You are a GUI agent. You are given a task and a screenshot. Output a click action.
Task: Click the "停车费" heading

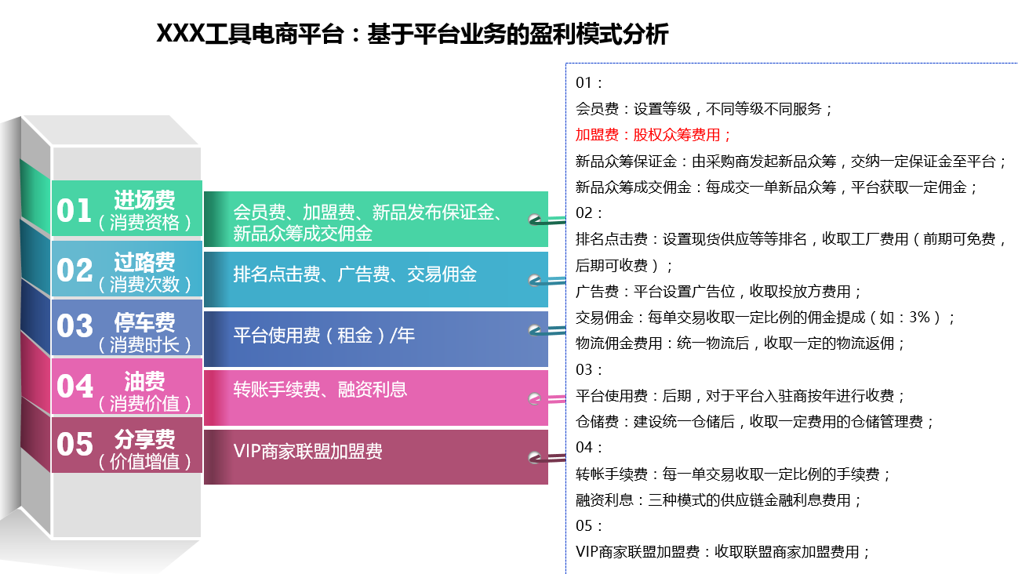pos(145,322)
